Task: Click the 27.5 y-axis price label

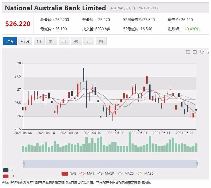Action: coord(18,76)
